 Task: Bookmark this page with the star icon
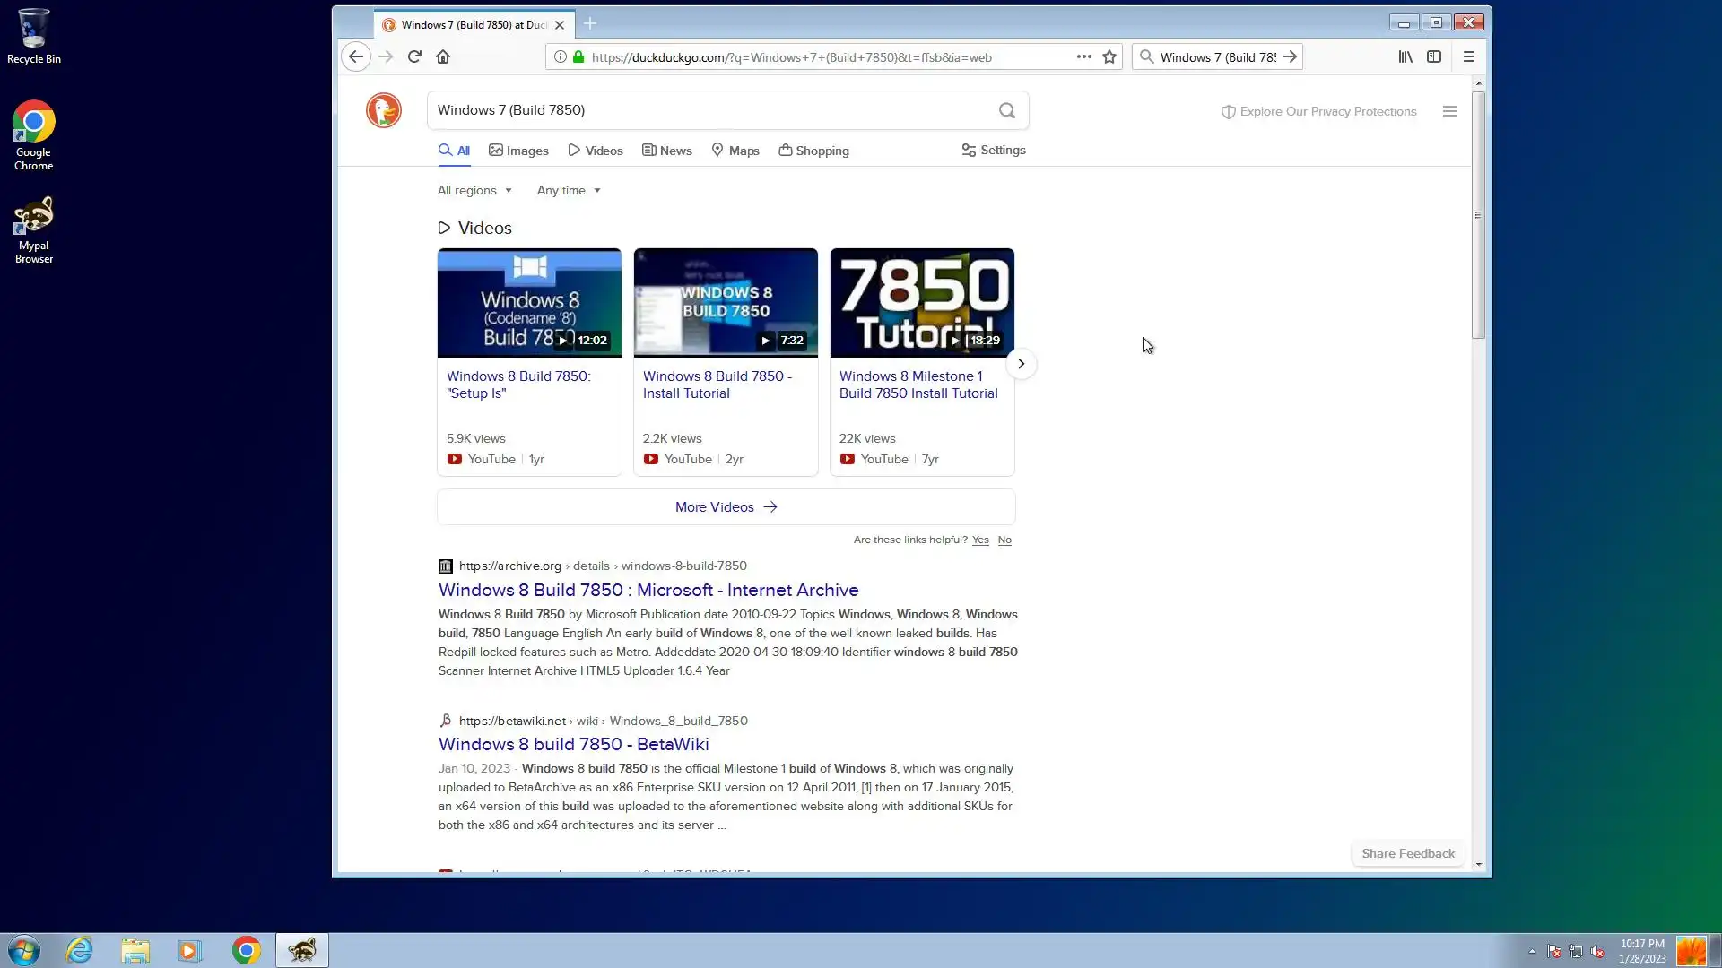pos(1109,56)
